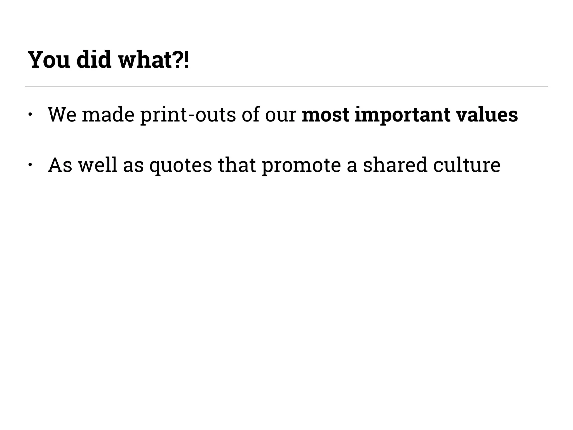Click the horizontal divider line under title
Image resolution: width=573 pixels, height=430 pixels.
(286, 87)
